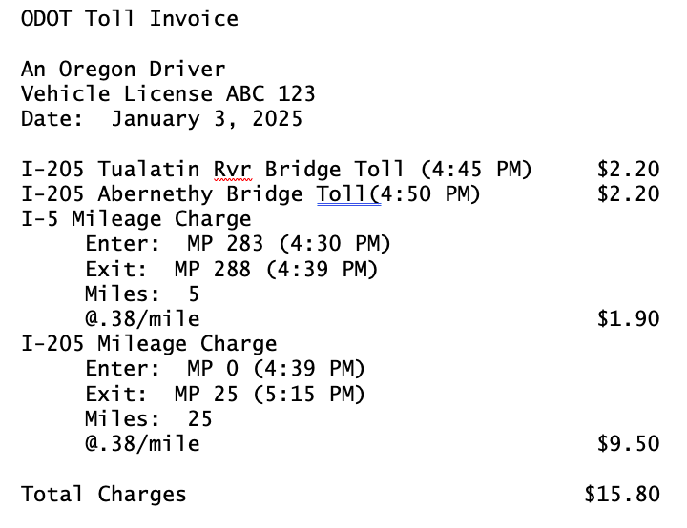The image size is (687, 528).
Task: Click the ODOT Toll Invoice title
Action: coord(130,19)
